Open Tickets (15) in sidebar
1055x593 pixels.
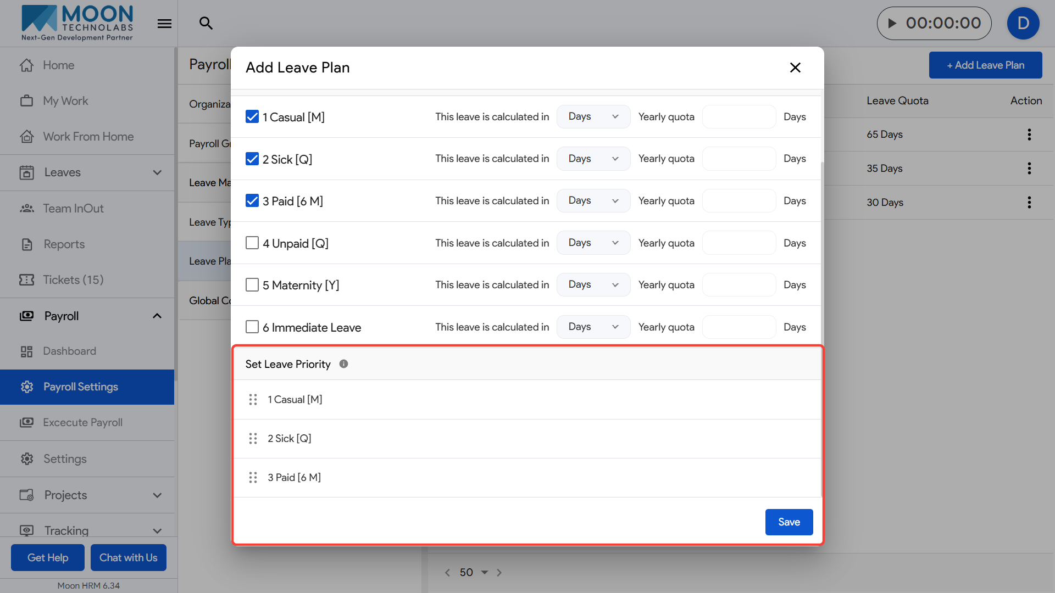click(73, 280)
